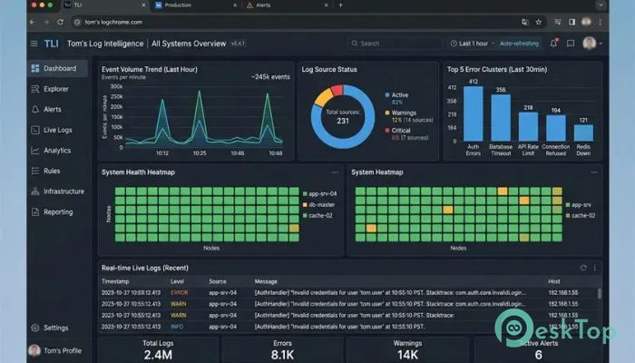The image size is (635, 363).
Task: Click the Auth Errors bar in chart
Action: tap(473, 113)
